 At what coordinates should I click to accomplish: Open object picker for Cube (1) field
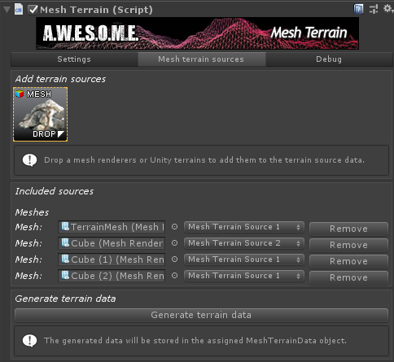pyautogui.click(x=174, y=260)
